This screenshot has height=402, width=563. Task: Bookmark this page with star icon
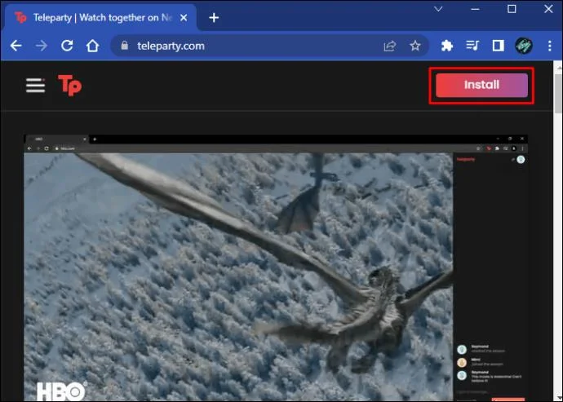pyautogui.click(x=415, y=46)
